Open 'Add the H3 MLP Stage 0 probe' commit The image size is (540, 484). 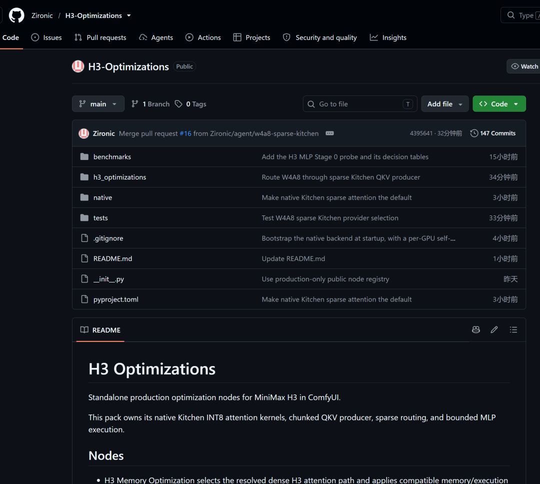point(344,156)
